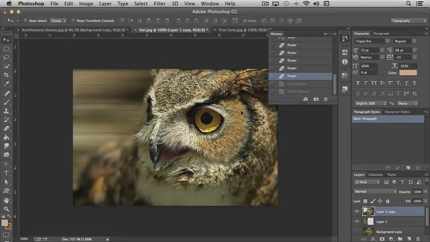
Task: Switch to Character Styles tab
Action: click(x=397, y=112)
